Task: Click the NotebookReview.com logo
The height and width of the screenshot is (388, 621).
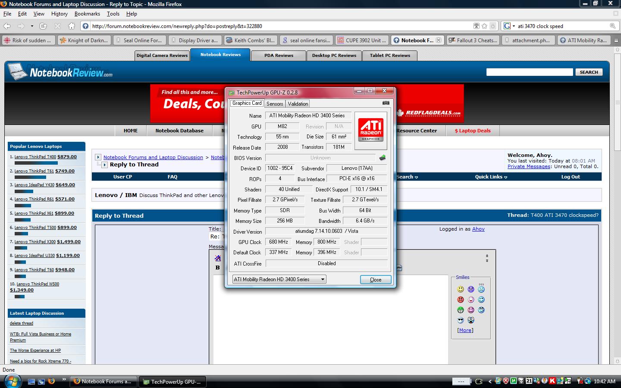Action: 60,72
